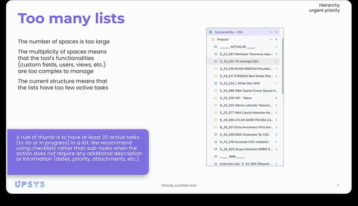Click the UPSYS logo
The height and width of the screenshot is (206, 358).
[30, 184]
